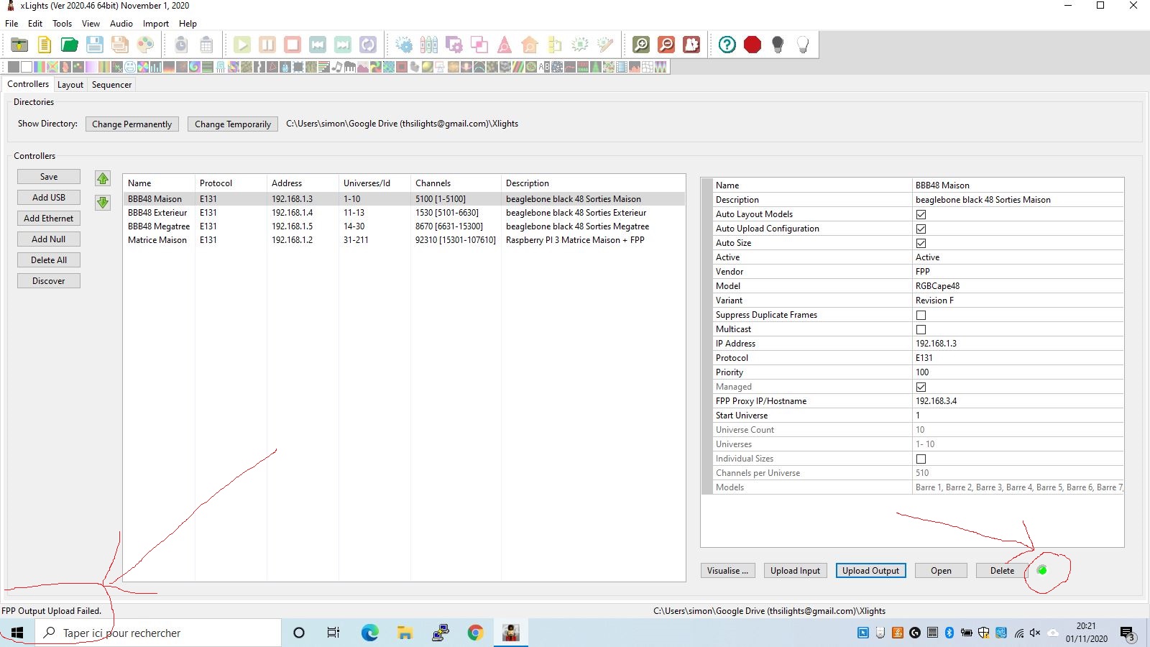The width and height of the screenshot is (1150, 647).
Task: Open Chrome from the taskbar
Action: pyautogui.click(x=476, y=633)
